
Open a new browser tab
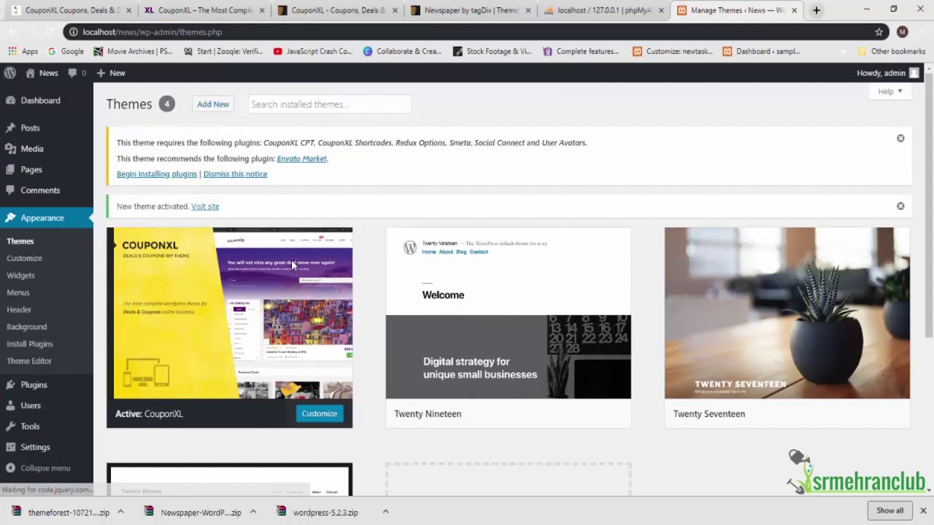pos(817,10)
